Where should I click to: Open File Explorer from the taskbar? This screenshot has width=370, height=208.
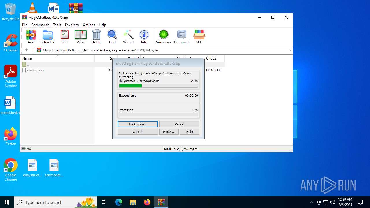133,202
